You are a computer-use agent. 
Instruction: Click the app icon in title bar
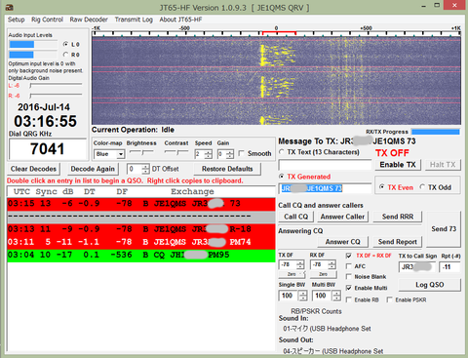point(10,7)
